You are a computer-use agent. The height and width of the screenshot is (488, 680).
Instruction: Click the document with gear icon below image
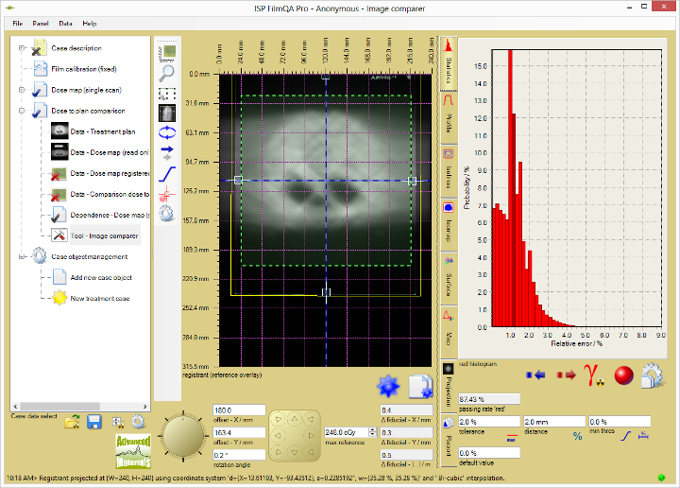tap(420, 386)
